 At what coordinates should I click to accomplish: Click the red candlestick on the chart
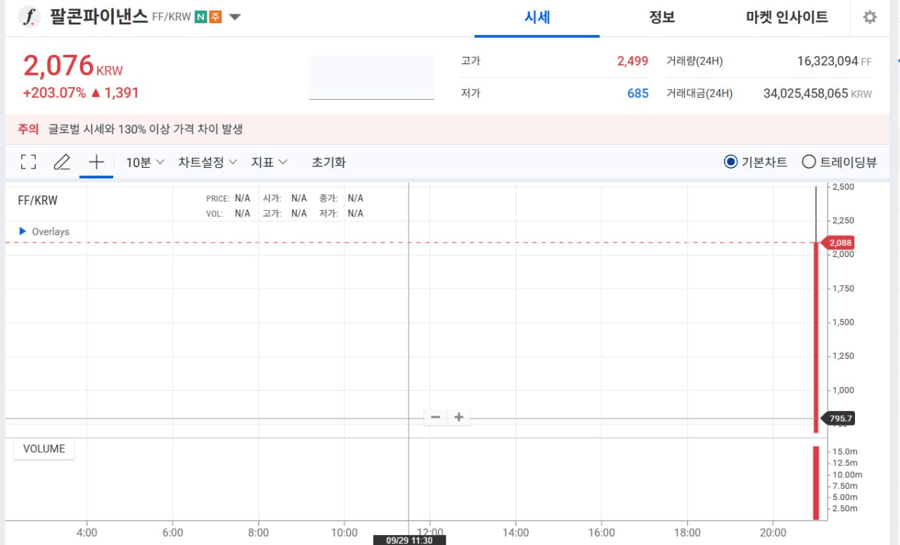(816, 337)
